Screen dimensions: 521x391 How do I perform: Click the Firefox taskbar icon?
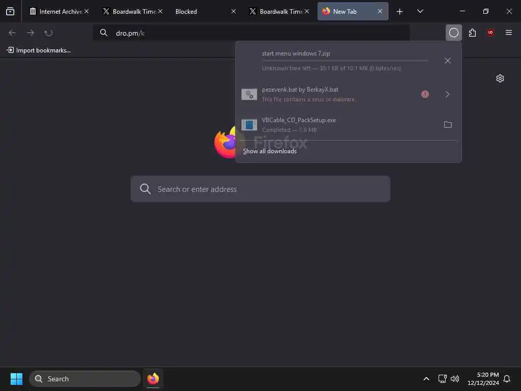pyautogui.click(x=153, y=379)
